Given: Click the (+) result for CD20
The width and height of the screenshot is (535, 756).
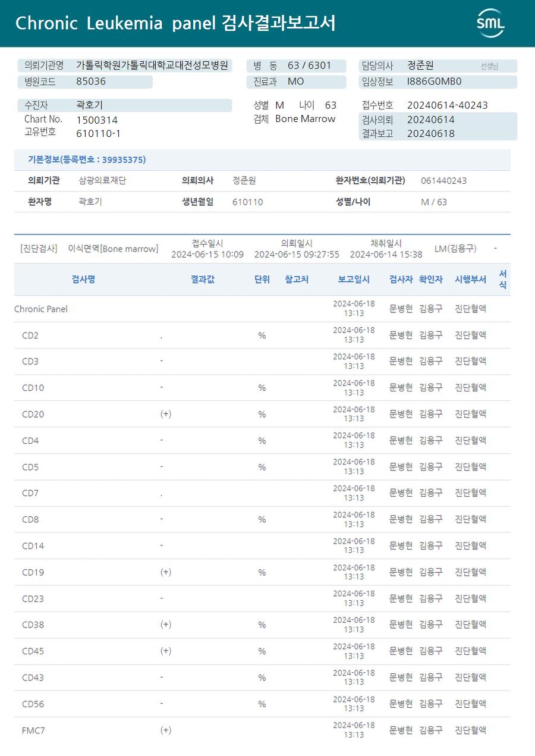Looking at the screenshot, I should pos(166,413).
